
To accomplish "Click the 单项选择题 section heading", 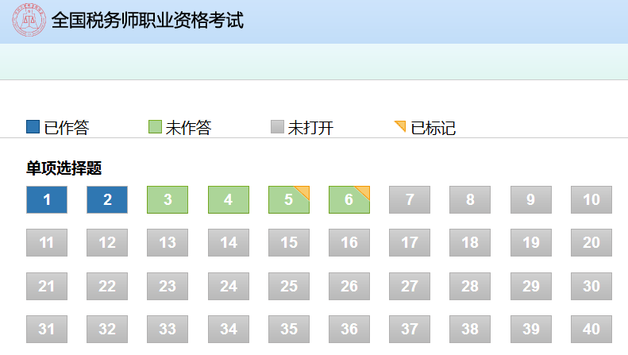I will (64, 168).
